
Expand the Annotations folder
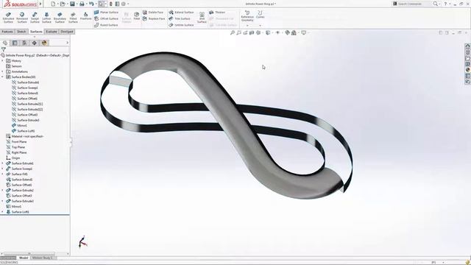3,71
